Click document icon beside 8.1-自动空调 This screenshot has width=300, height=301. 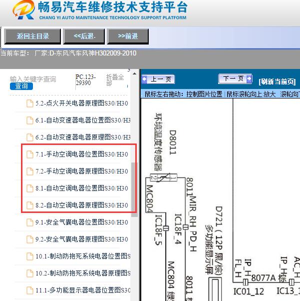click(30, 188)
